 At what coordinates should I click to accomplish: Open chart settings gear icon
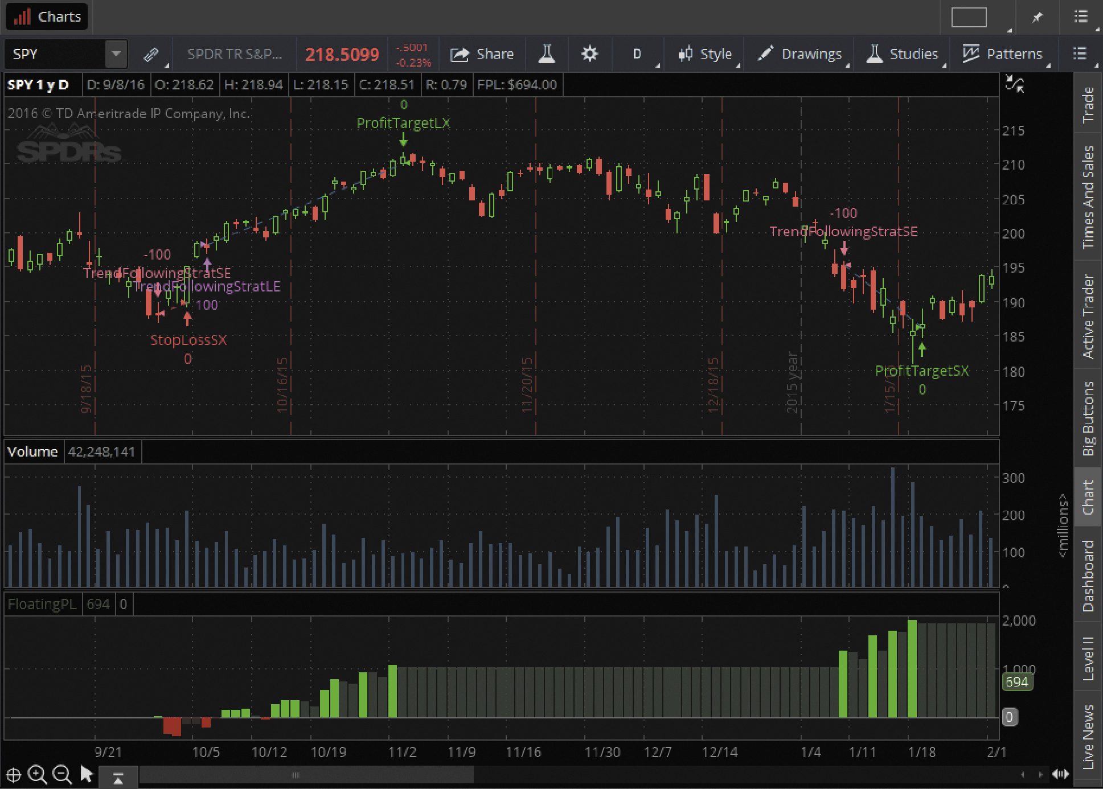pyautogui.click(x=589, y=54)
